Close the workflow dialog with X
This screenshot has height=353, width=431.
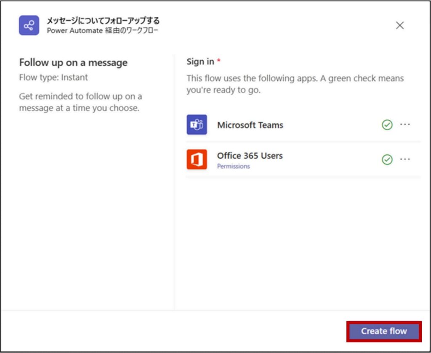pos(399,25)
